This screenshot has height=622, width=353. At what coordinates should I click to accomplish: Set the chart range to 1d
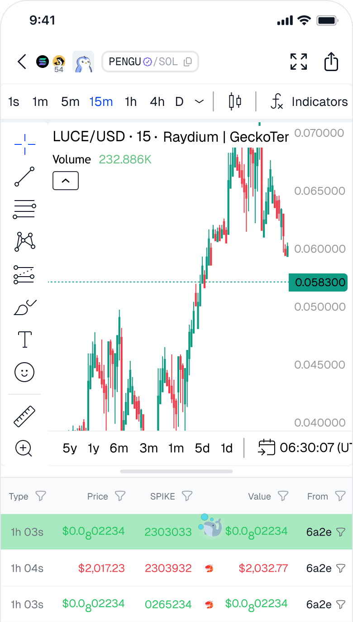pos(226,448)
